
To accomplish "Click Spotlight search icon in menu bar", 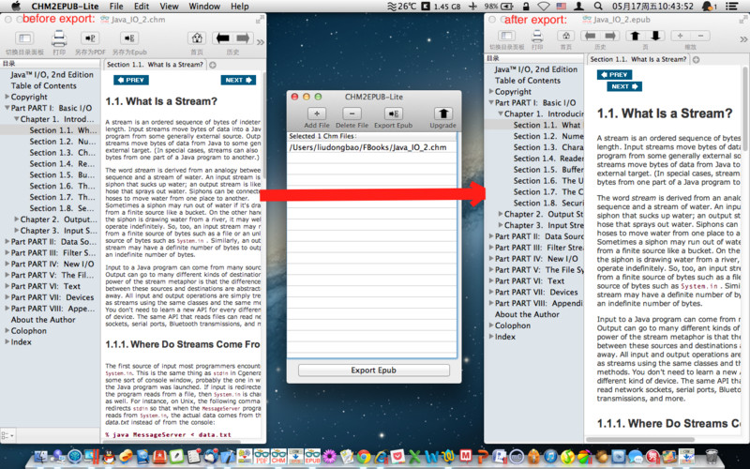I will click(x=598, y=7).
